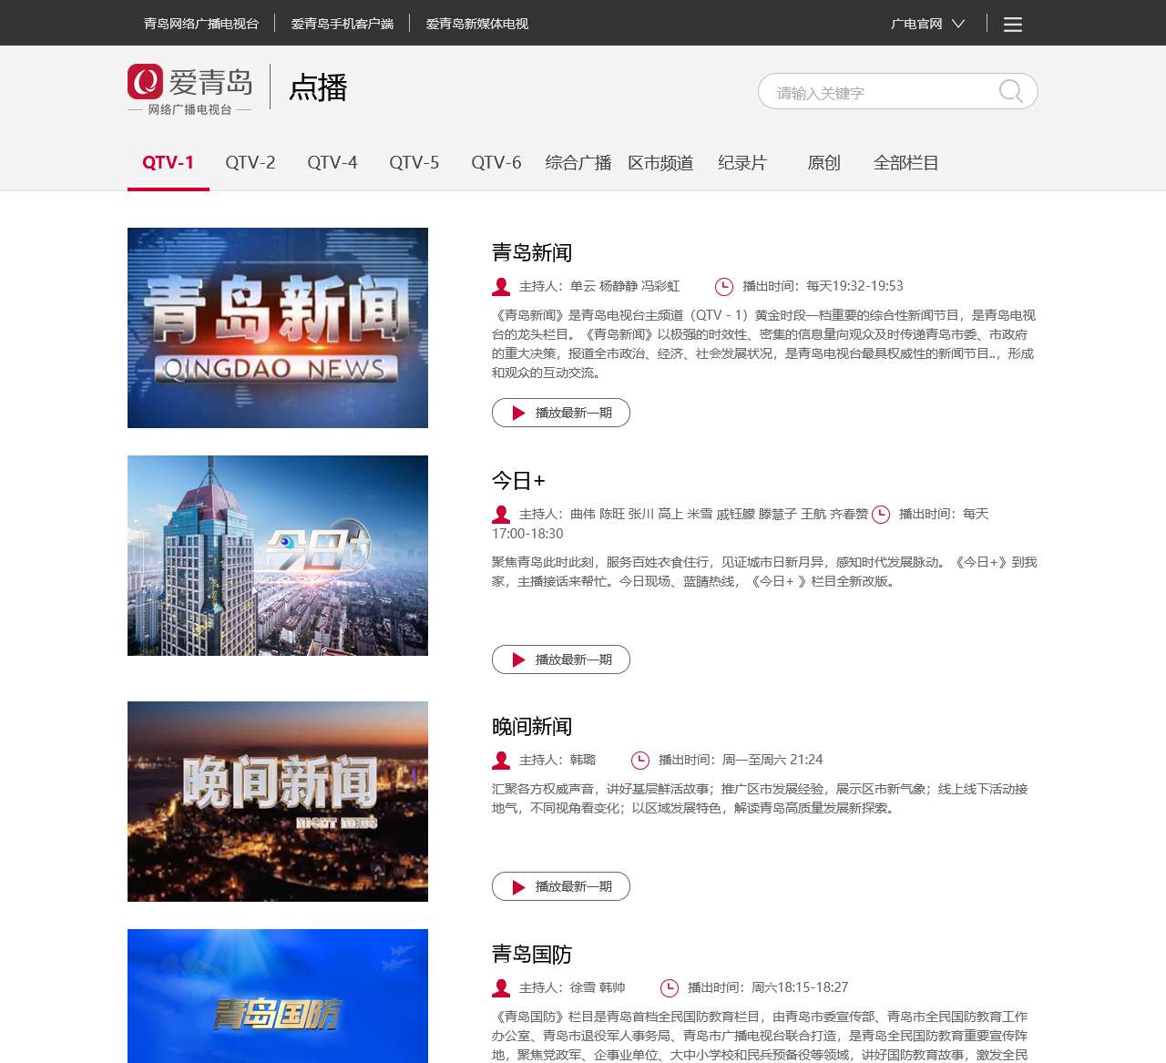Click the host icon for 今日+
Viewport: 1166px width, 1063px height.
coord(501,515)
